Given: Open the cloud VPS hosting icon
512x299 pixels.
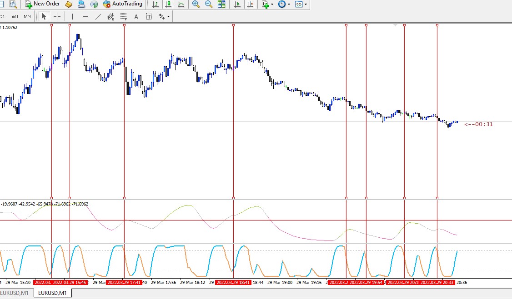Looking at the screenshot, I should (x=81, y=4).
